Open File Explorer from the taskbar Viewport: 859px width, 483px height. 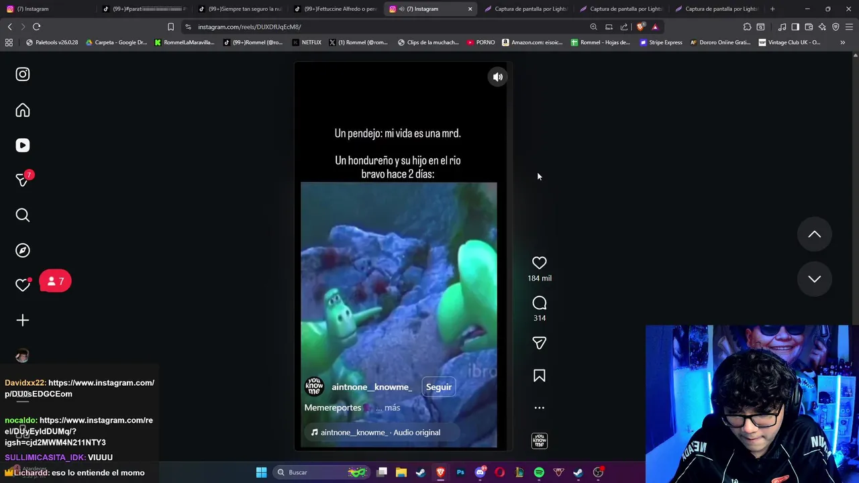(401, 472)
